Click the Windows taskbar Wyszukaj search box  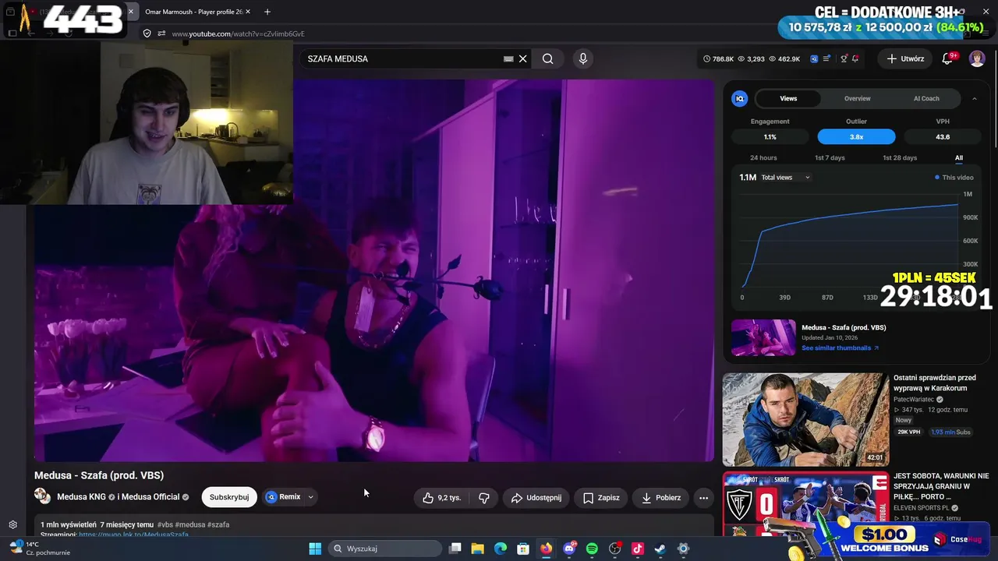(x=385, y=549)
